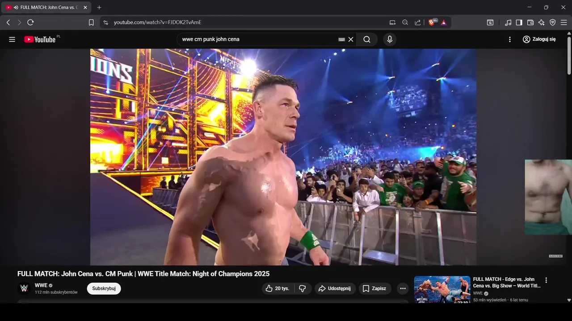This screenshot has height=321, width=572.
Task: Open Leo AI sparkle icon
Action: (x=541, y=22)
